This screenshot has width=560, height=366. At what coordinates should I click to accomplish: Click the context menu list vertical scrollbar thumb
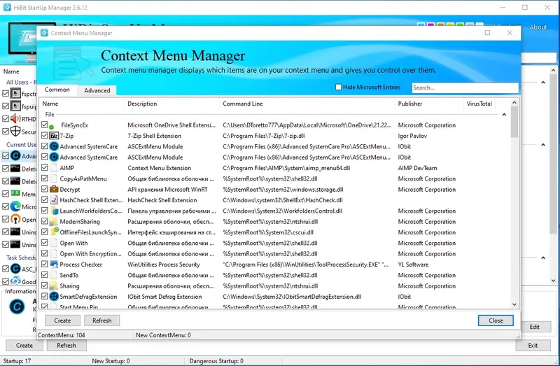point(514,122)
